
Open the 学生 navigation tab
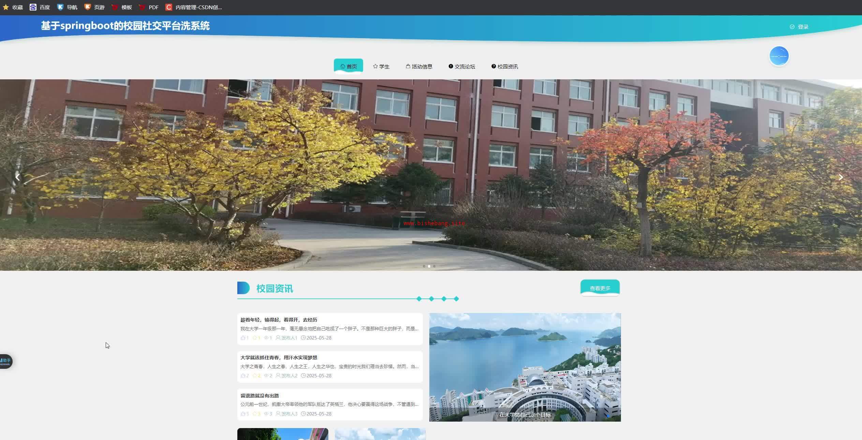coord(381,66)
